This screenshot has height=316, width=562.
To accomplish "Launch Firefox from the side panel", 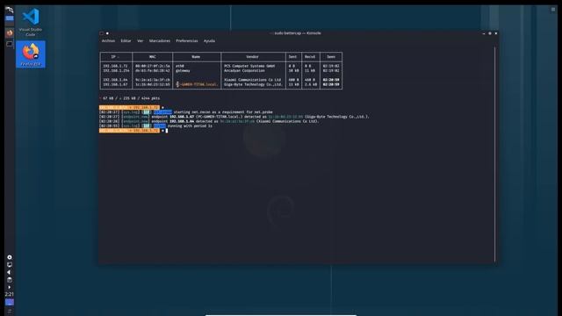I will click(10, 33).
